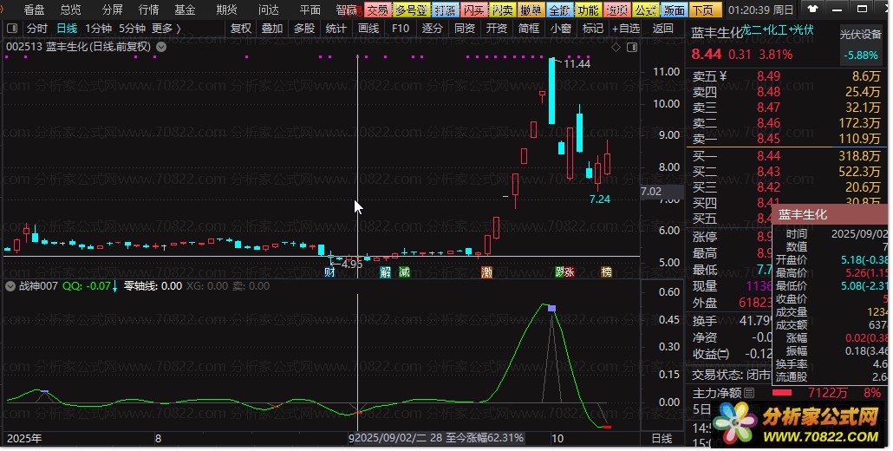Viewport: 893px width, 451px height.
Task: Expand more periods with 更多 〉
Action: [x=166, y=29]
